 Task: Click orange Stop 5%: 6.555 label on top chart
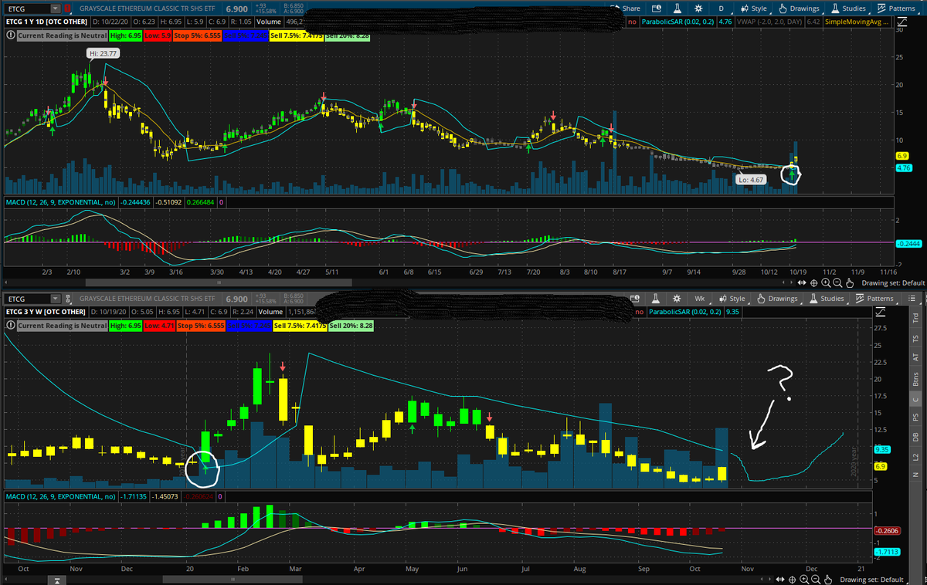pos(197,35)
